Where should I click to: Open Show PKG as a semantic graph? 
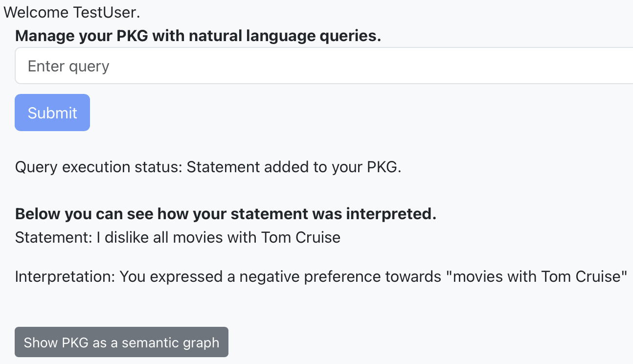tap(121, 342)
